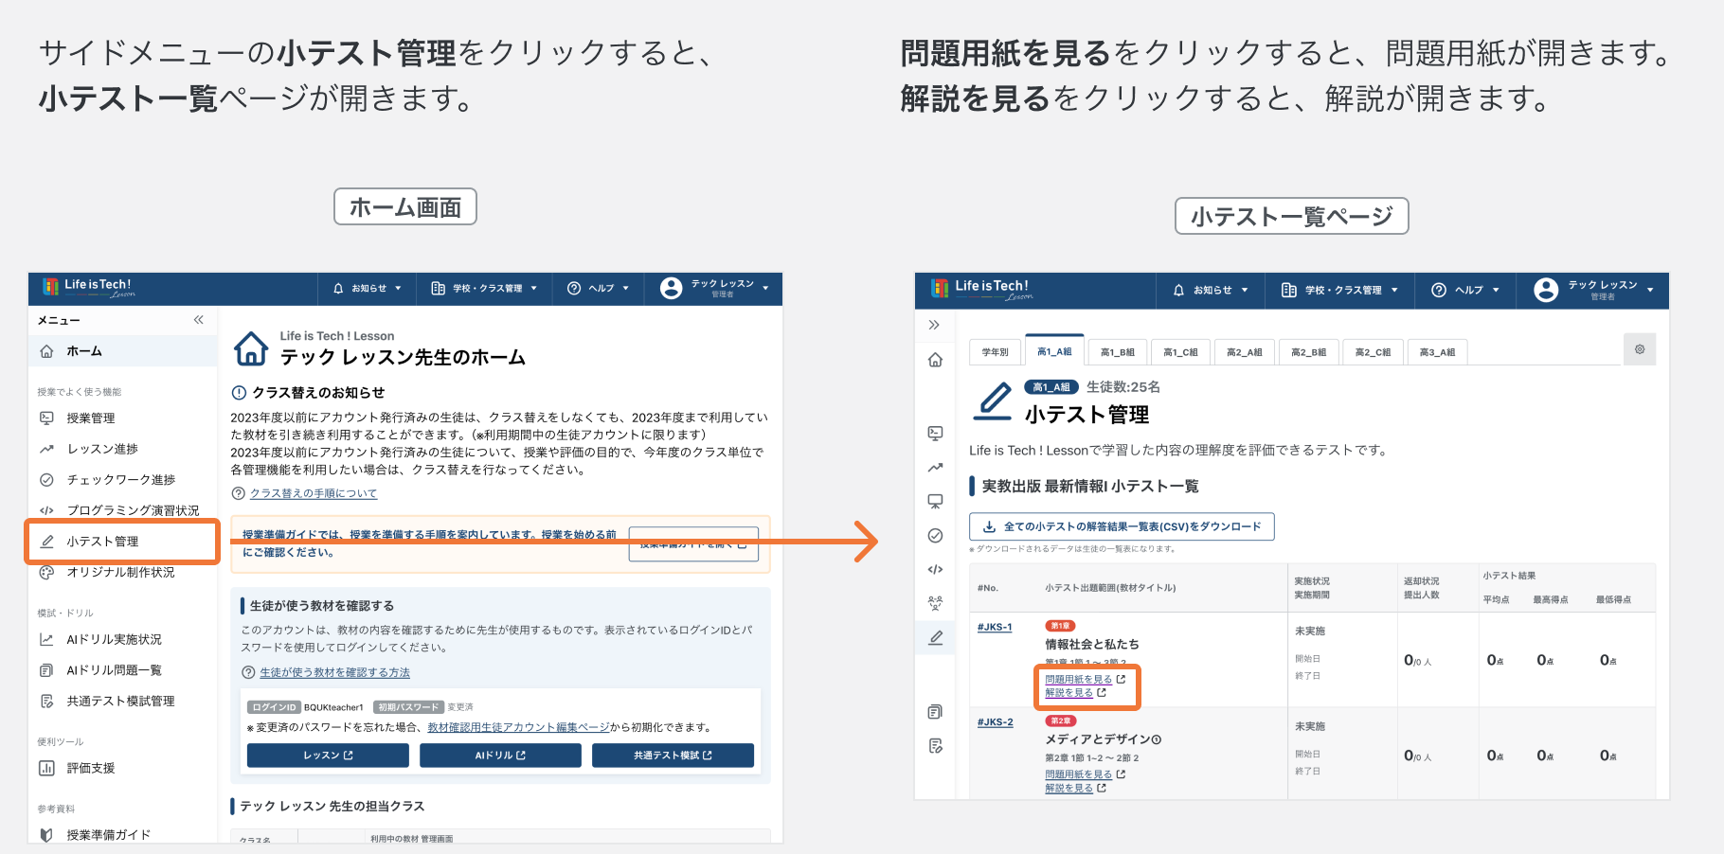Image resolution: width=1724 pixels, height=854 pixels.
Task: Switch to the 高2_B組 tab
Action: pos(1309,352)
